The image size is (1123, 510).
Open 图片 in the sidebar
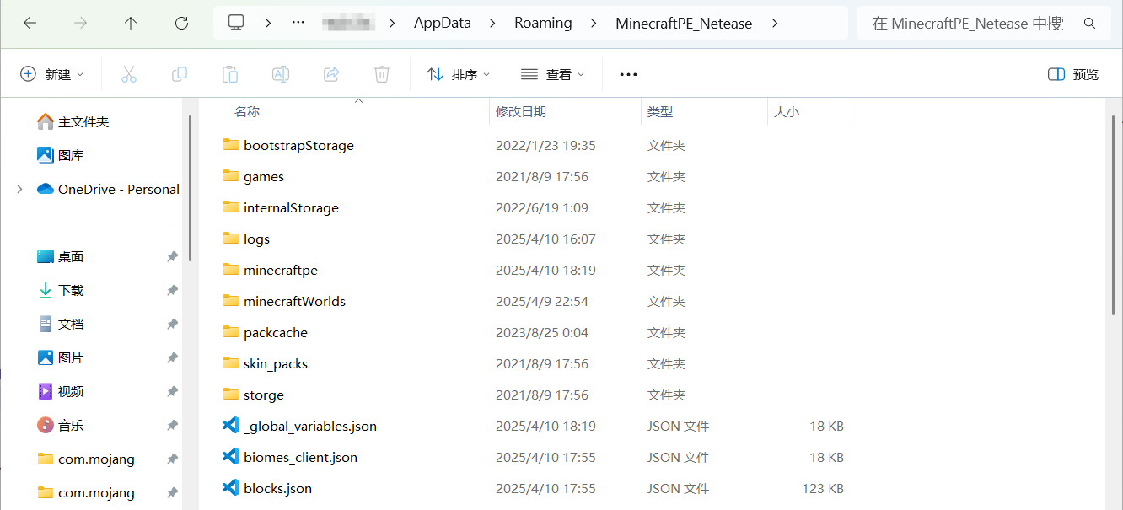(71, 358)
